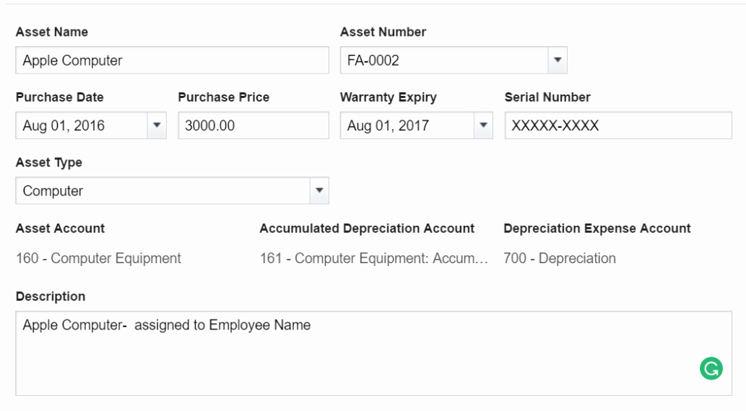Click the Asset Account heading
Viewport: 746px width, 411px height.
click(60, 228)
